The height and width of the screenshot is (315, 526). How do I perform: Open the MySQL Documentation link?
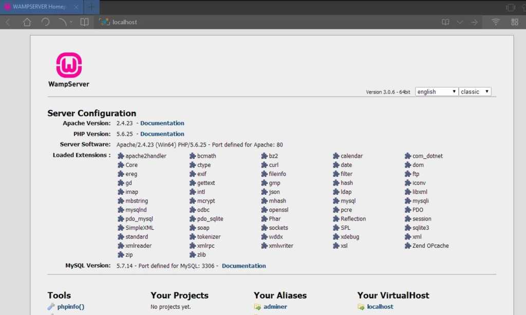[x=243, y=266]
